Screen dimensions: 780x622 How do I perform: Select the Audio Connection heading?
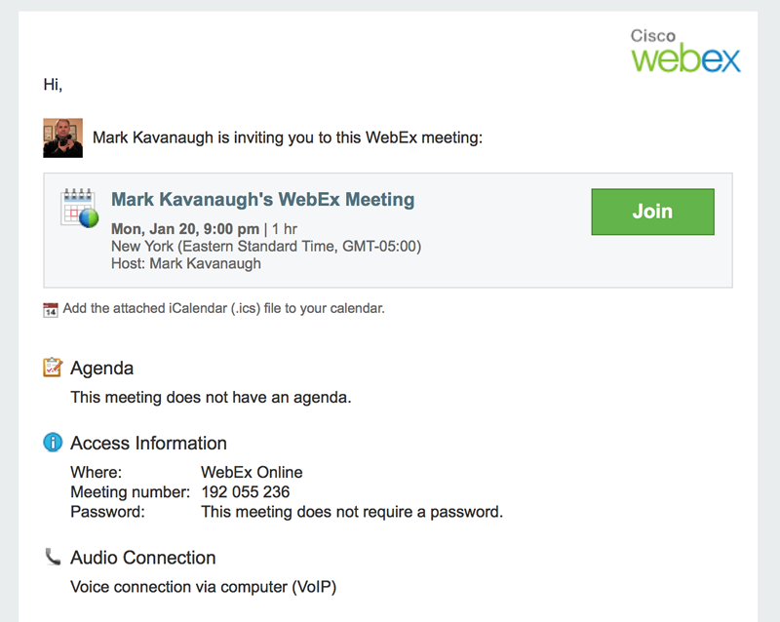pos(143,558)
